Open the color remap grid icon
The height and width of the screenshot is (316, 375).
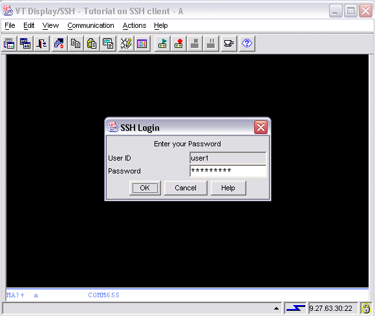(x=142, y=43)
